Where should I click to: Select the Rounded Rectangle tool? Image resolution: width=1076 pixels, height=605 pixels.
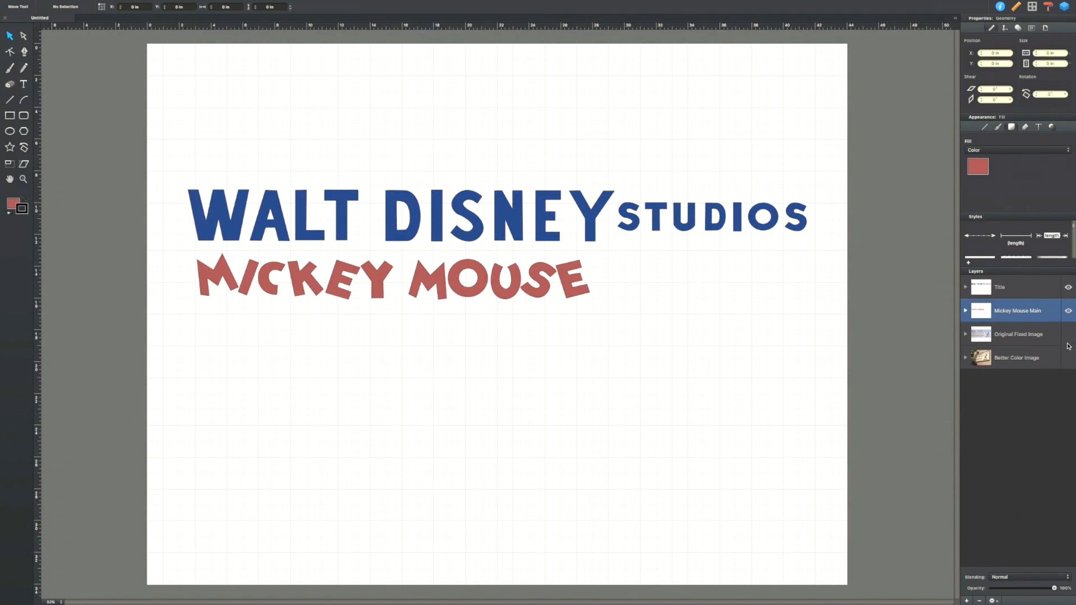[24, 116]
